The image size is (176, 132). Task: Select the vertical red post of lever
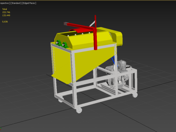click(95, 33)
